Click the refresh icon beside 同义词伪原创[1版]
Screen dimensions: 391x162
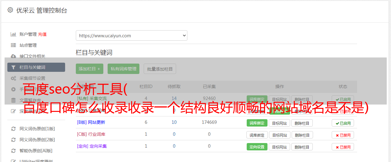13,129
